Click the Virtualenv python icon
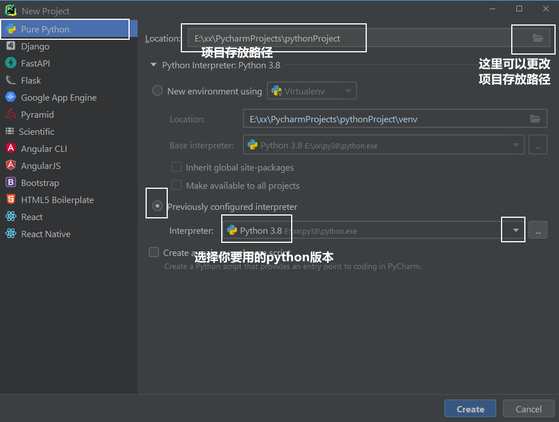The image size is (559, 422). [x=276, y=91]
